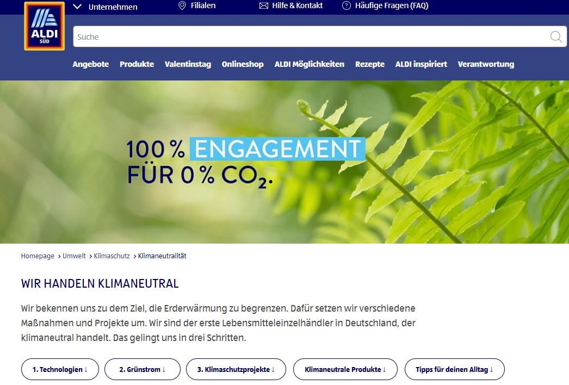Click the Klimaschutz breadcrumb link
Image resolution: width=569 pixels, height=385 pixels.
112,256
